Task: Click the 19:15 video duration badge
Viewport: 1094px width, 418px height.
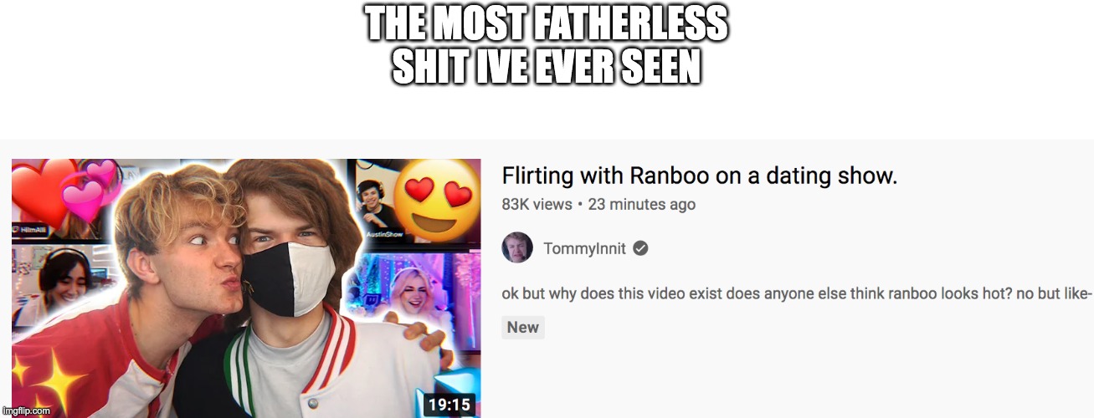Action: pyautogui.click(x=449, y=404)
